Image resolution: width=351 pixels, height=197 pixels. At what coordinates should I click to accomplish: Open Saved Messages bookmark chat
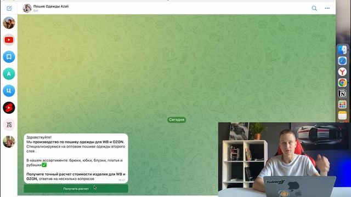pyautogui.click(x=9, y=57)
